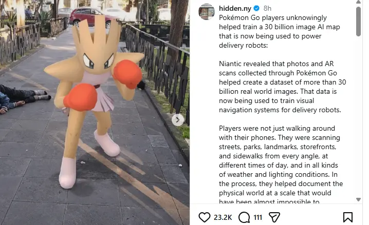
Task: Advance to the next photo with the arrow
Action: (178, 120)
